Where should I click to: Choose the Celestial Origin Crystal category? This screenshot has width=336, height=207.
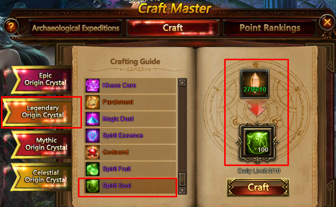pos(42,177)
